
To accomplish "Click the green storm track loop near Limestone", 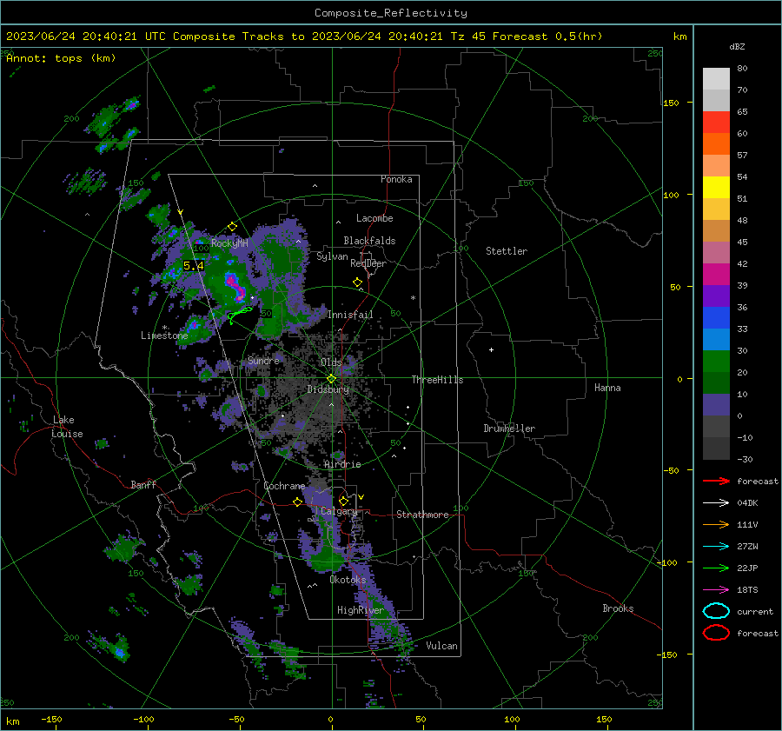I will click(x=241, y=314).
